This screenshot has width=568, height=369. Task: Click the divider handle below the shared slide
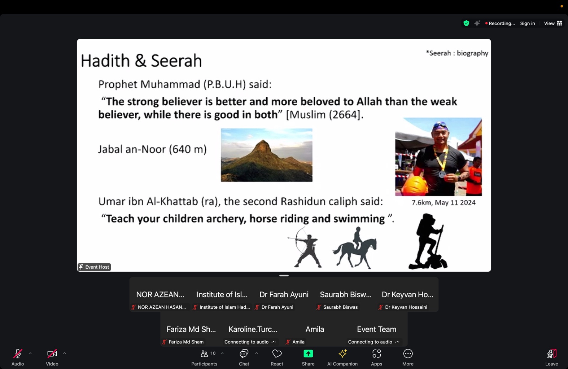(x=284, y=275)
